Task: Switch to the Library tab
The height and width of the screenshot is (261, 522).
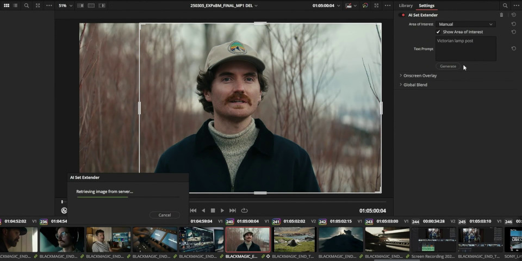Action: coord(406,5)
